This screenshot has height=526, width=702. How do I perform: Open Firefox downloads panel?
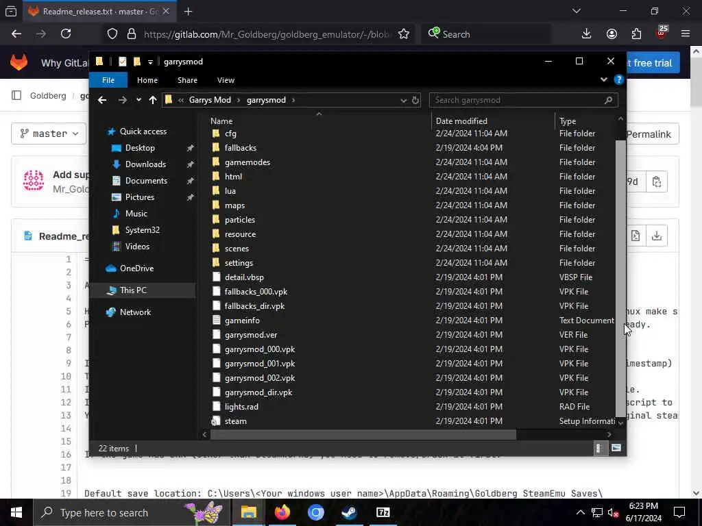(x=586, y=34)
